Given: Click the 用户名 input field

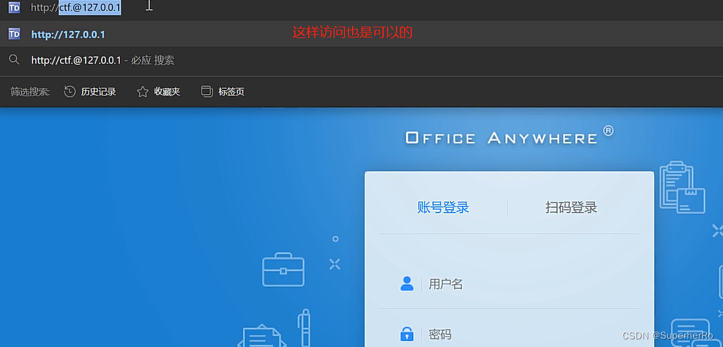Looking at the screenshot, I should pyautogui.click(x=509, y=284).
